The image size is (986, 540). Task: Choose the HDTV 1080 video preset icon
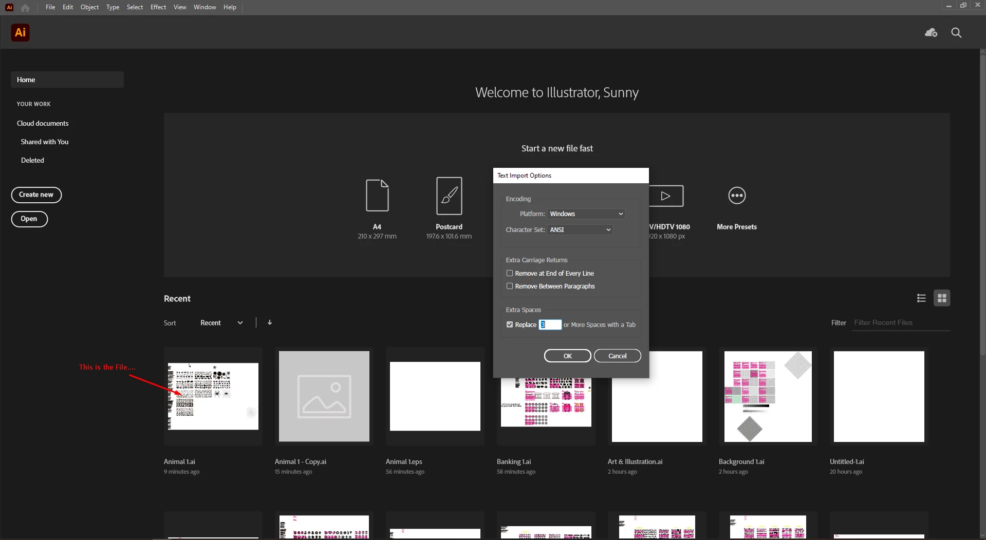(666, 196)
